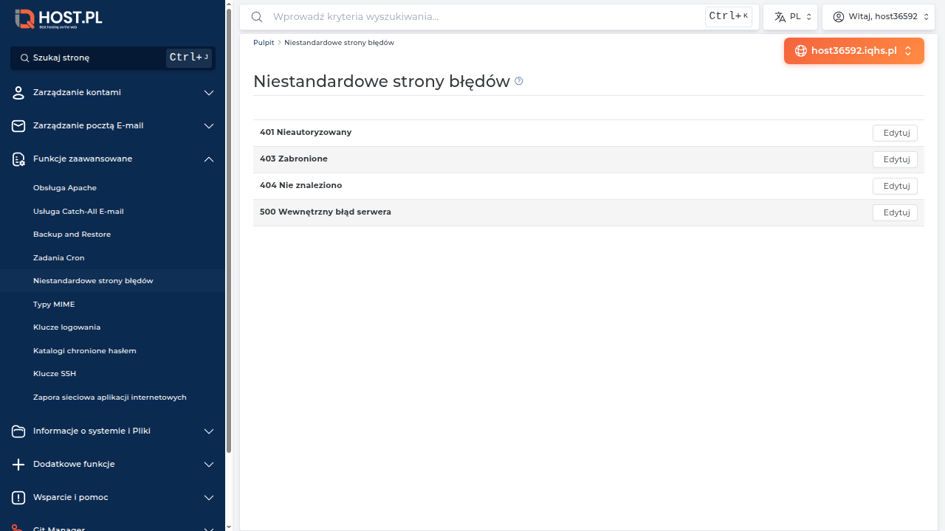
Task: Expand Zarządzanie pocztą E-mail section
Action: [209, 126]
